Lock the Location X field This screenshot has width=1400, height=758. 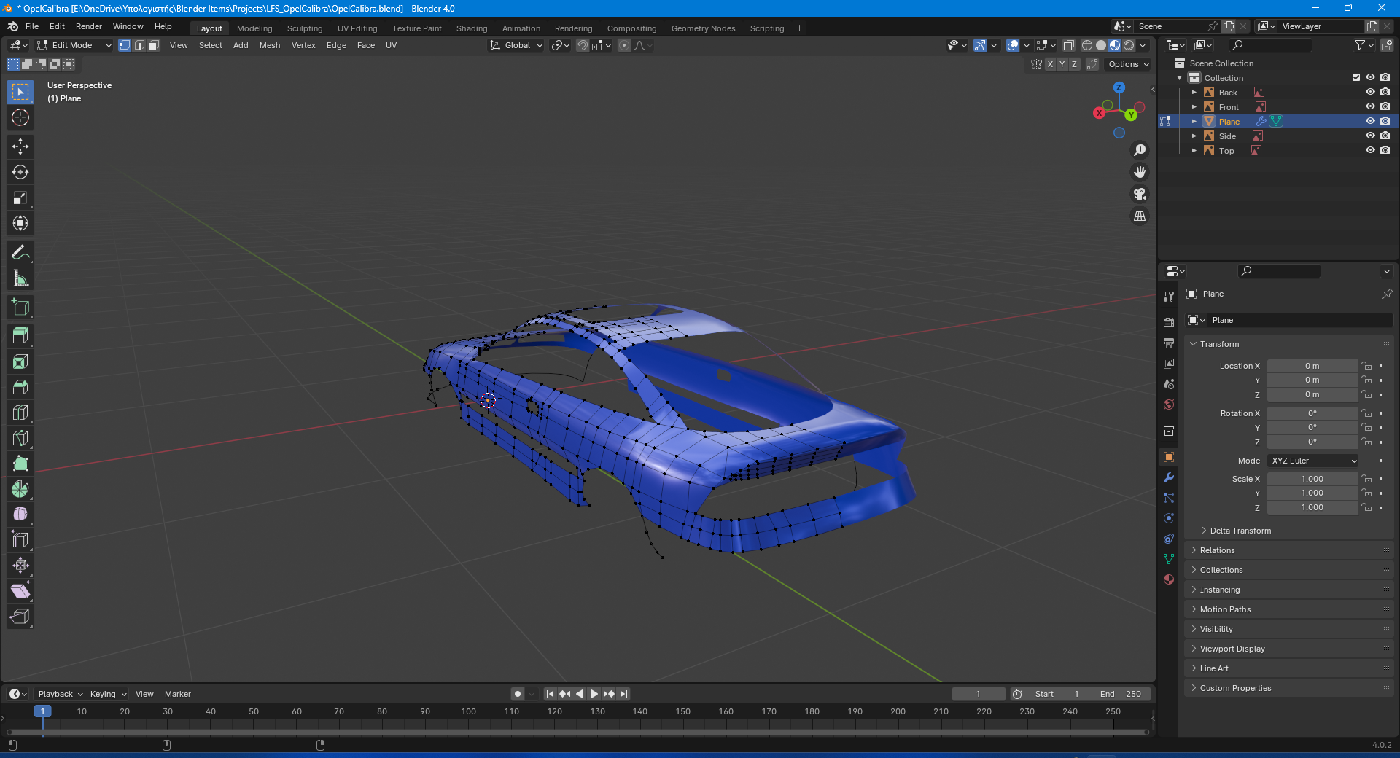pos(1367,366)
